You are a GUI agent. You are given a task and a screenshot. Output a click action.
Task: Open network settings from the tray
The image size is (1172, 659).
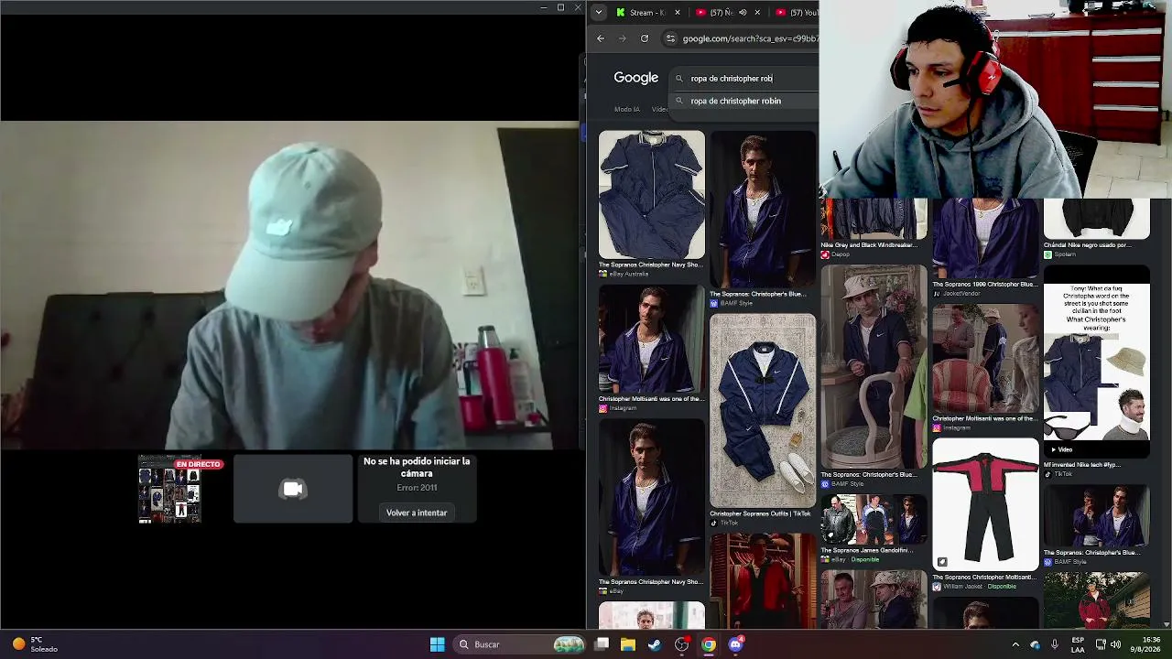click(x=1101, y=644)
